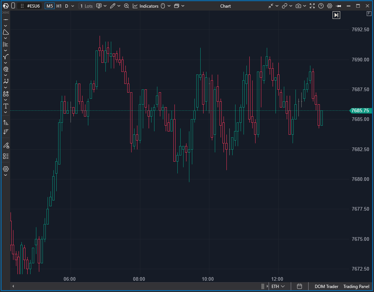Select the spiral Fibonacci tool
The image size is (374, 292).
pos(6,69)
